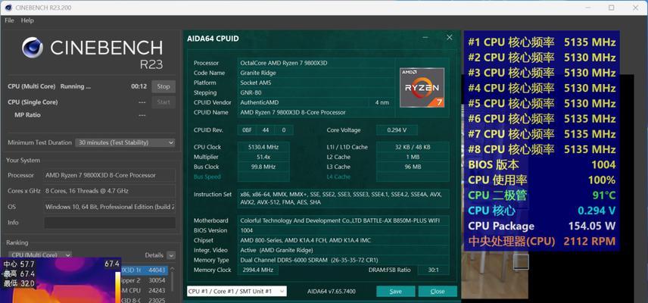Select ranking row with score 24243
This screenshot has height=303, width=648.
point(145,291)
